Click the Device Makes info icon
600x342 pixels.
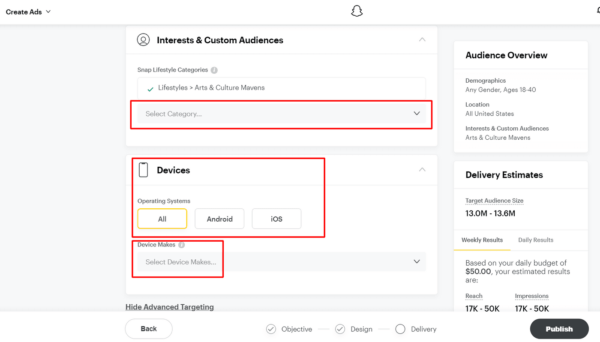181,245
